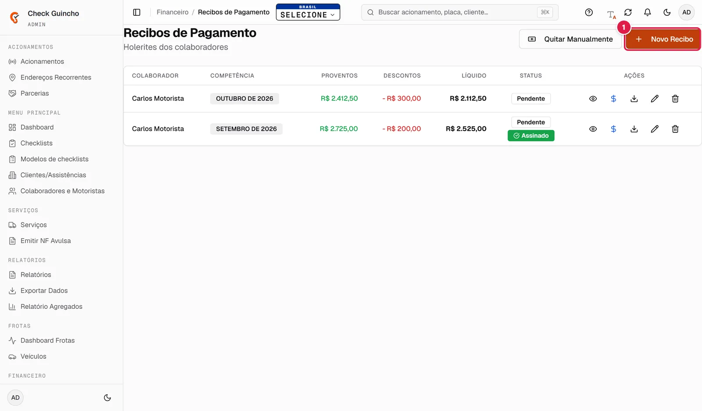
Task: Click Quitar Manualmente button
Action: pos(570,39)
